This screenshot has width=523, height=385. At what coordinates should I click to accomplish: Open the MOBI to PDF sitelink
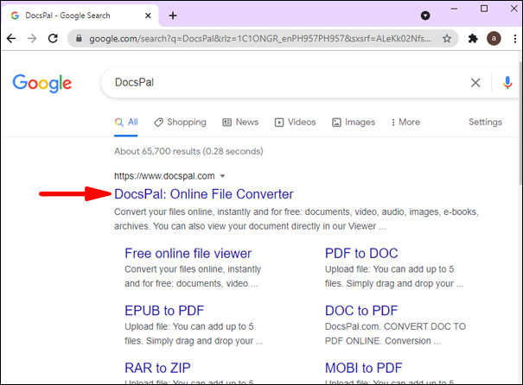pos(364,368)
